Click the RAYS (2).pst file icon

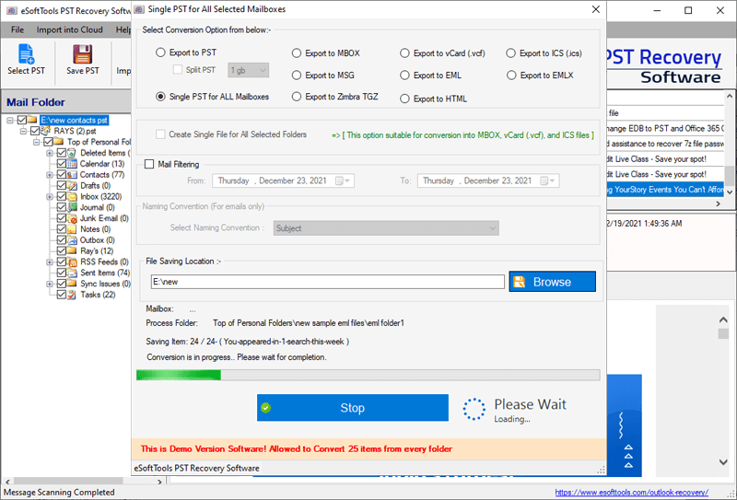coord(45,131)
